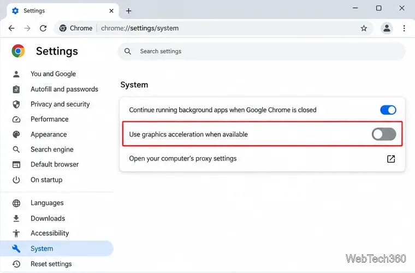415x273 pixels.
Task: Click the address bar URL
Action: coord(140,28)
